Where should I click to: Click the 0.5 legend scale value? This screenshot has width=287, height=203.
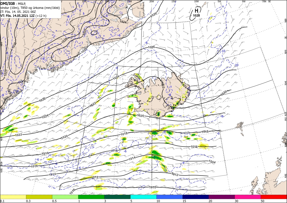(54, 201)
